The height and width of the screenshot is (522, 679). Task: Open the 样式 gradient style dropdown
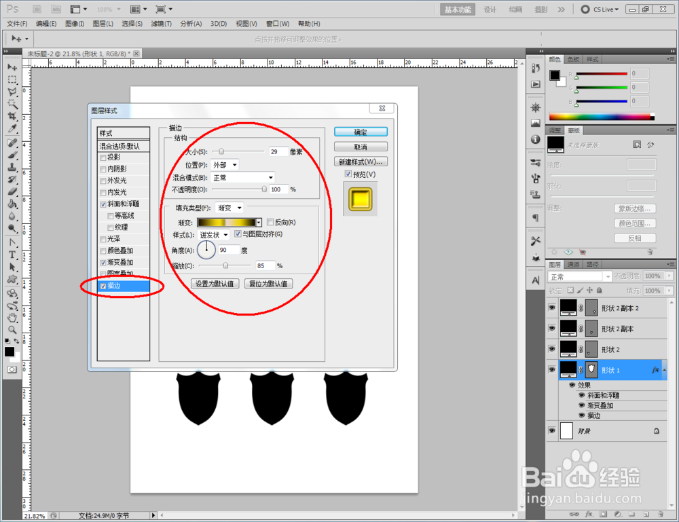pyautogui.click(x=213, y=235)
